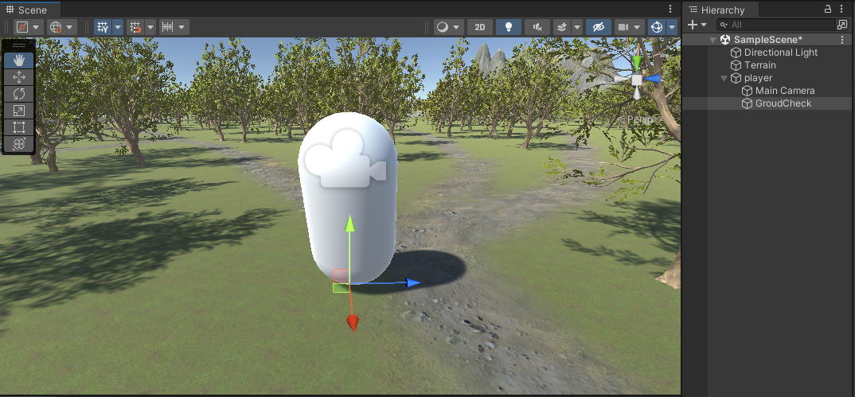The image size is (855, 397).
Task: Click the center cube of orientation gizmo
Action: [637, 80]
